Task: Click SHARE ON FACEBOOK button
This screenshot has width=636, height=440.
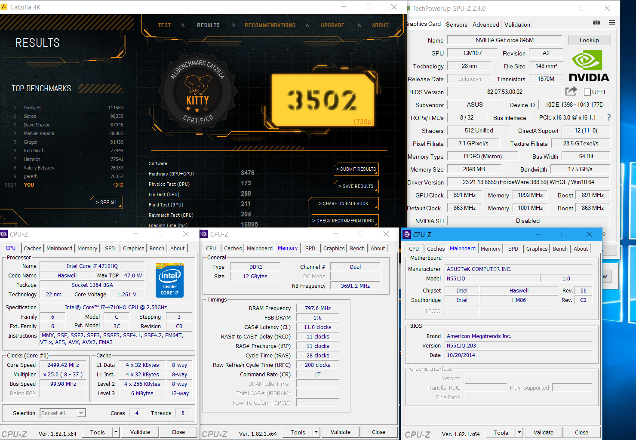Action: [343, 203]
